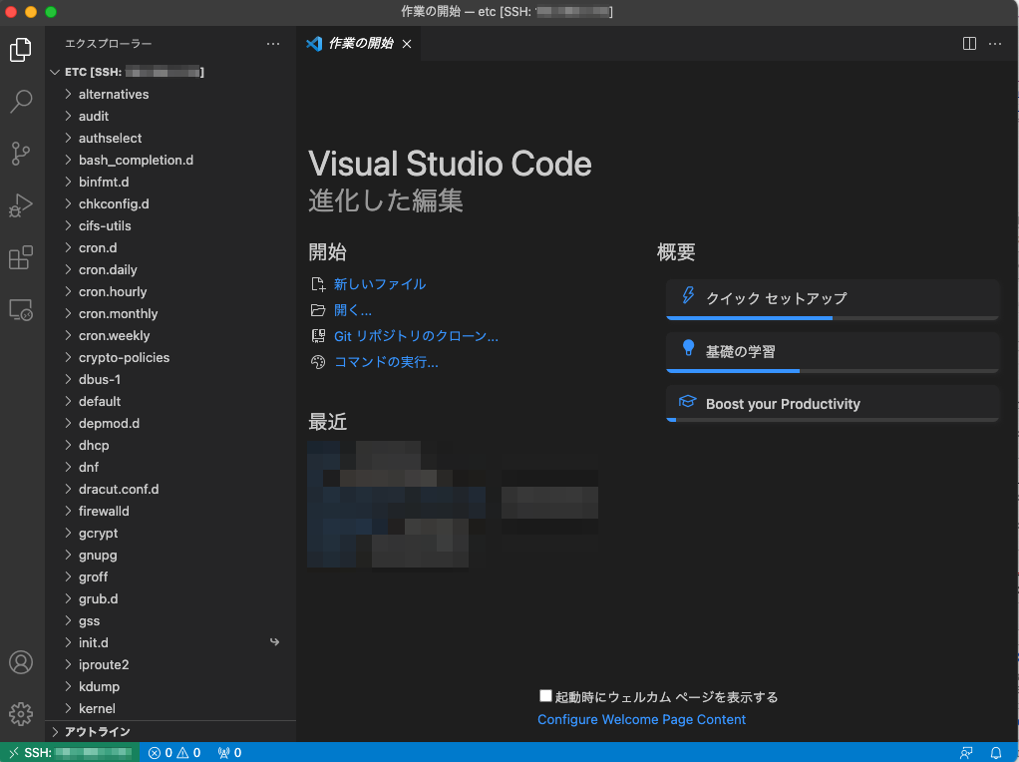Select the 作業の開始 tab

tap(358, 44)
